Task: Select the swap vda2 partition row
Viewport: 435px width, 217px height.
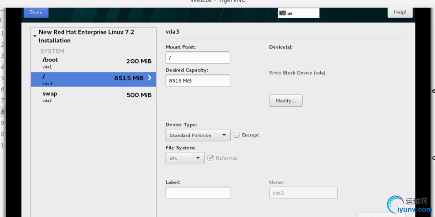Action: [94, 97]
